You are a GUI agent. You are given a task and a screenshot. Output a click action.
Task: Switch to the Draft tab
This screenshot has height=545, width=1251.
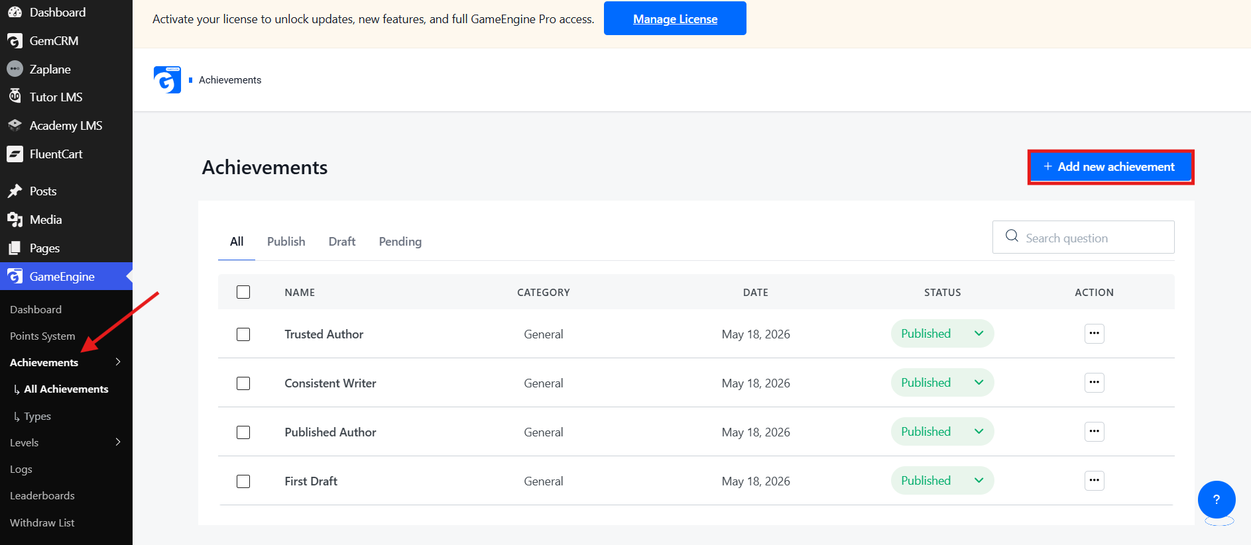[x=342, y=242]
